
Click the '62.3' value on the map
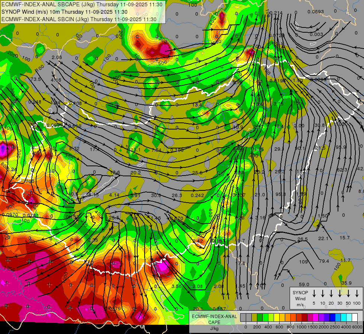point(341,170)
